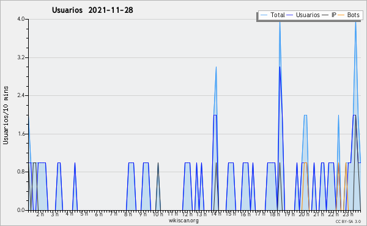Click the y-axis value 4.0
Image resolution: width=367 pixels, height=226 pixels.
point(21,19)
